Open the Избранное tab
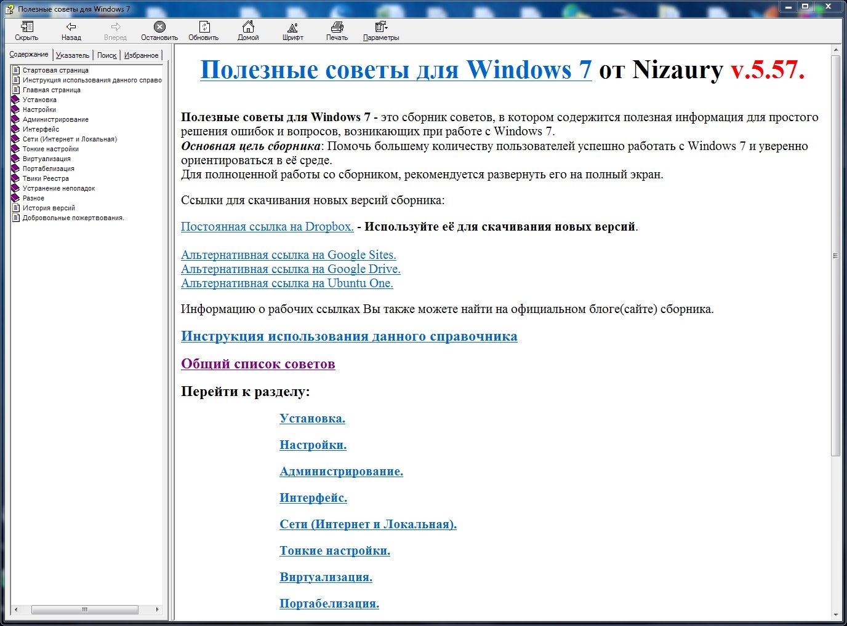This screenshot has height=626, width=847. 142,55
